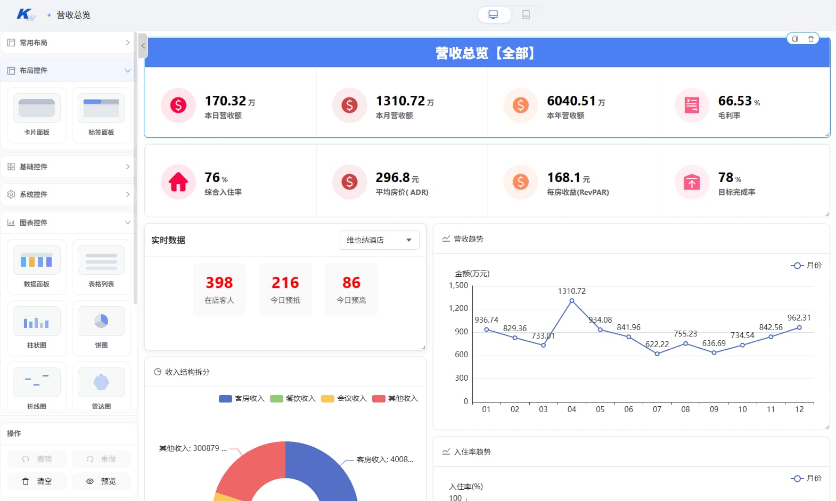Image resolution: width=836 pixels, height=501 pixels.
Task: Select the 表格列表 widget
Action: [101, 267]
